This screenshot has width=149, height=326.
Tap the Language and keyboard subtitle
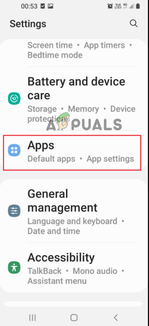72,221
